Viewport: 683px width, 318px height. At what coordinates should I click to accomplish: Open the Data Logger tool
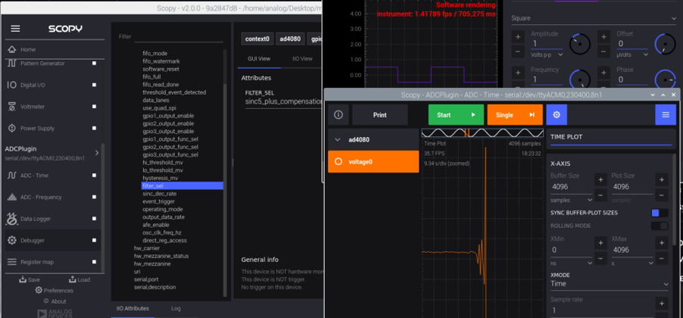tap(36, 219)
